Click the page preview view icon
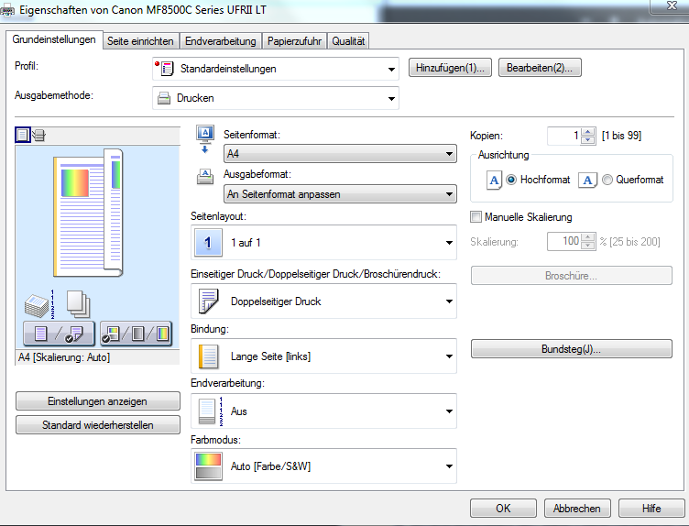This screenshot has width=689, height=526. (22, 135)
